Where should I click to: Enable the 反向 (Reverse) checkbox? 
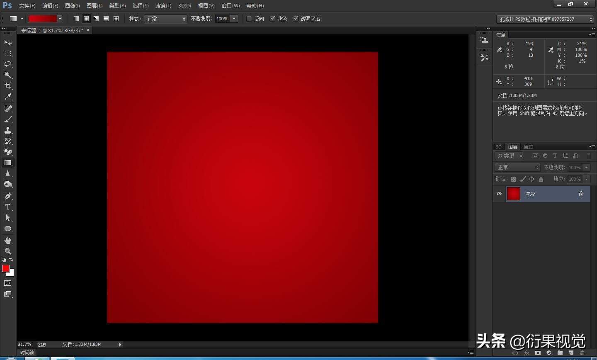click(249, 18)
